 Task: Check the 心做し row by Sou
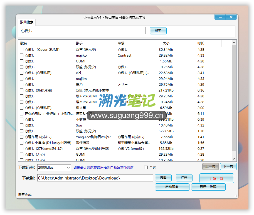(21, 125)
